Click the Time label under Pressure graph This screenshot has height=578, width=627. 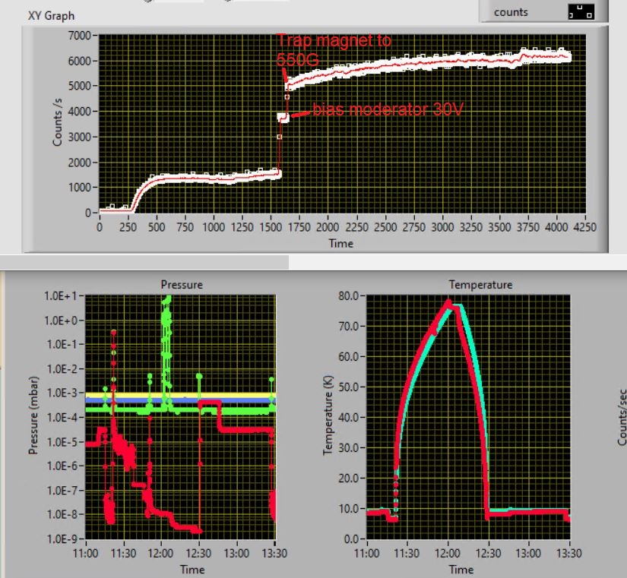192,569
